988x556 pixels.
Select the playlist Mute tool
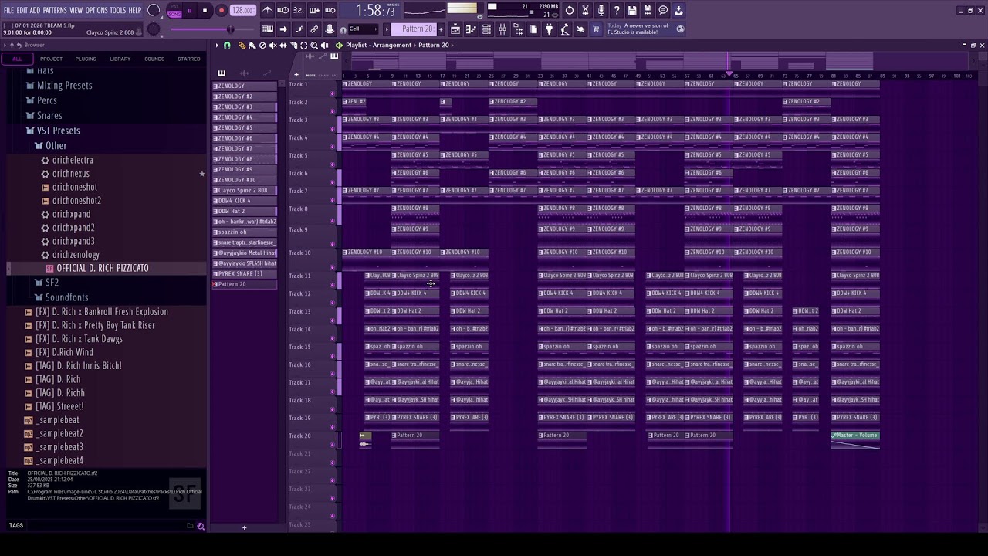272,46
